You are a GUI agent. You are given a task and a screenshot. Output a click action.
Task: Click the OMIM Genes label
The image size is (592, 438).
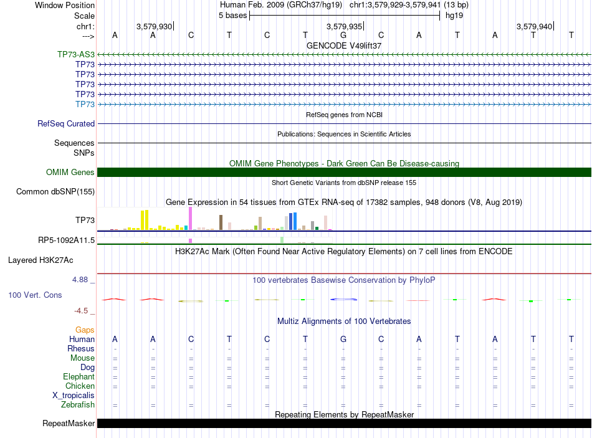tap(70, 172)
